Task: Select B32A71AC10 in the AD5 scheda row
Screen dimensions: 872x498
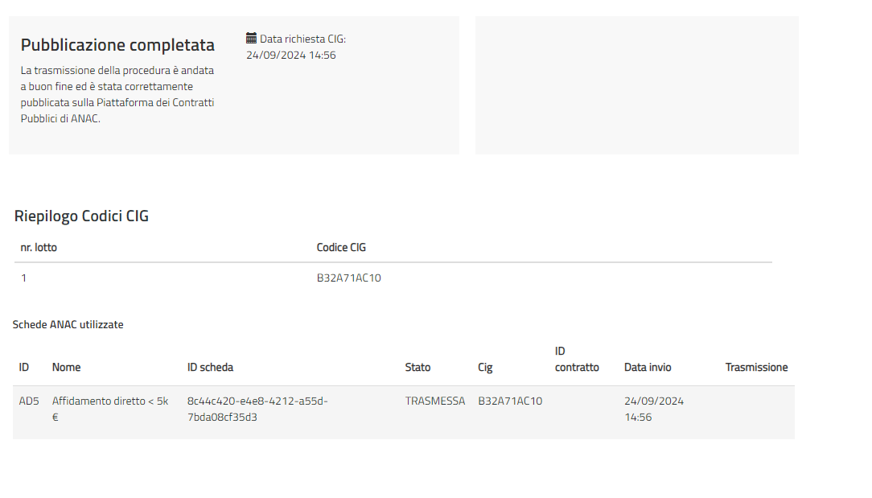Action: pos(510,401)
